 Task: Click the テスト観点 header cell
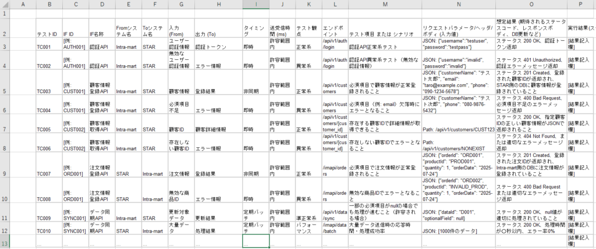pos(308,28)
